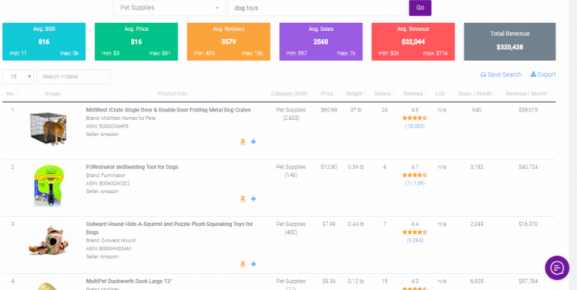The height and width of the screenshot is (290, 577).
Task: Click monthly sales value 2,049
Action: coord(477,224)
